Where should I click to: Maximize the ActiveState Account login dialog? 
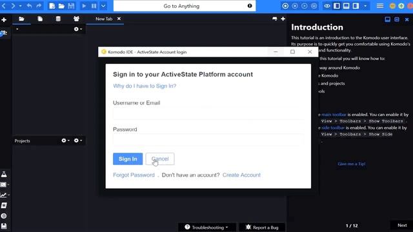click(x=292, y=52)
